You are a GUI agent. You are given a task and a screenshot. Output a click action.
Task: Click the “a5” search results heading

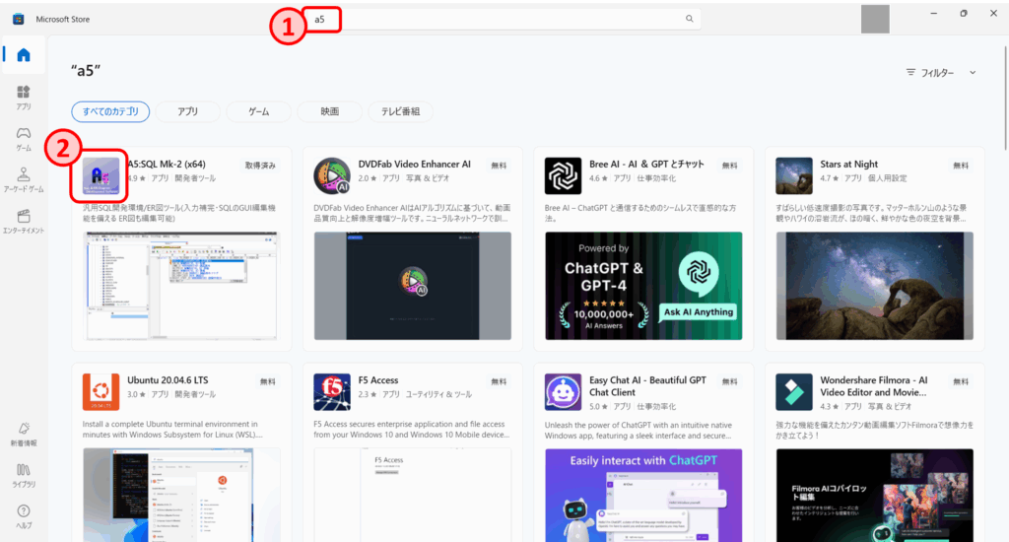point(86,70)
